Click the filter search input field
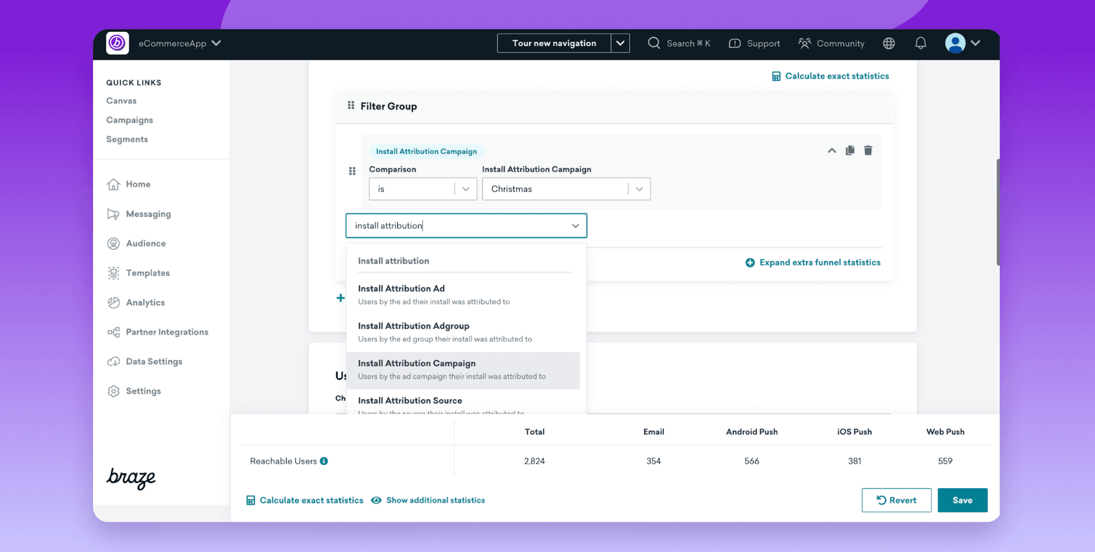Image resolution: width=1095 pixels, height=552 pixels. pyautogui.click(x=459, y=226)
